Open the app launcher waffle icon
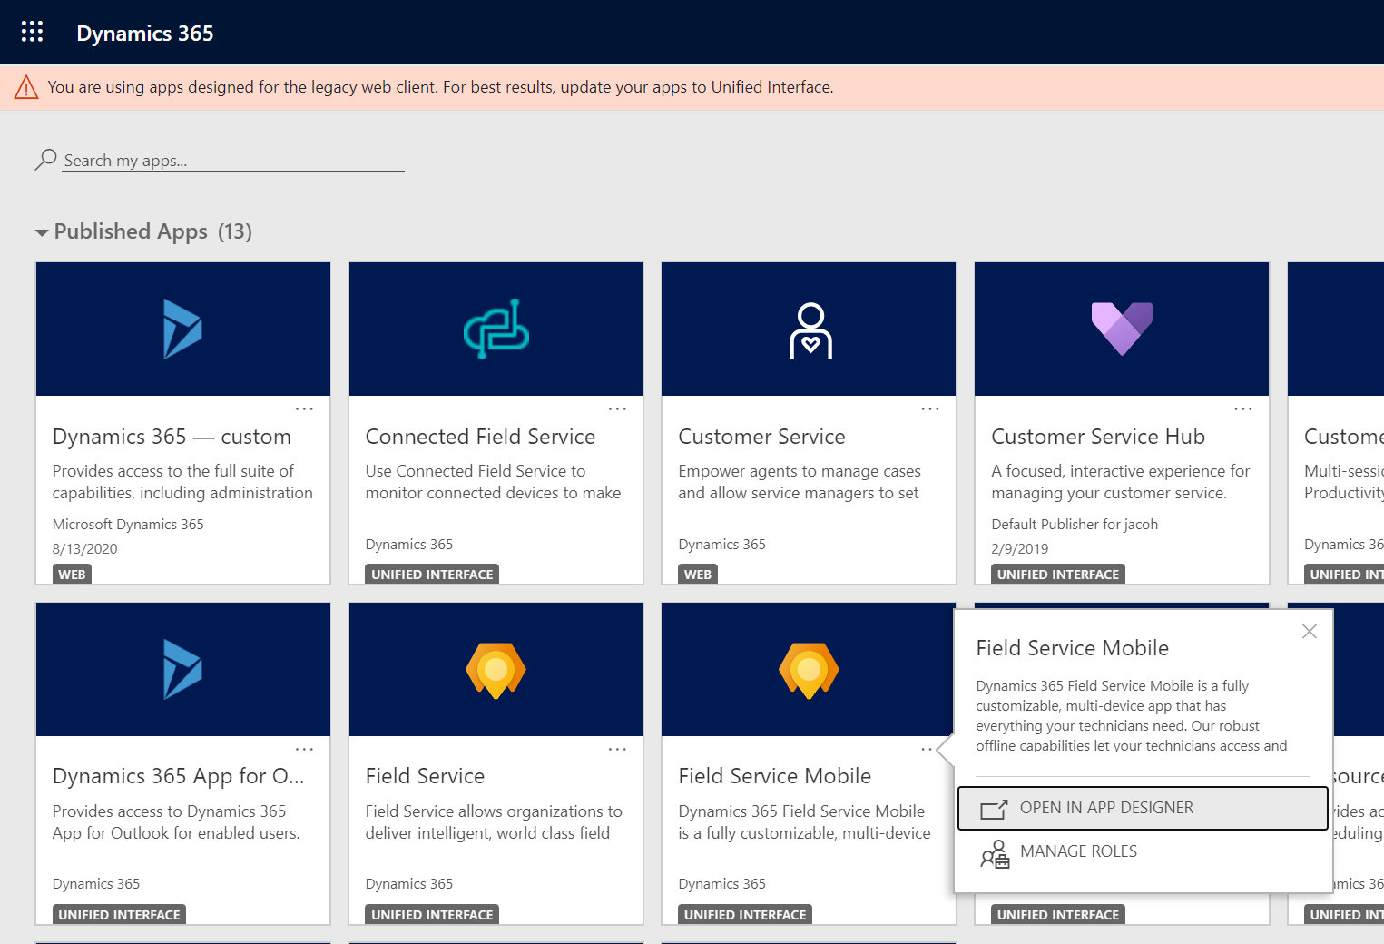The width and height of the screenshot is (1384, 944). pyautogui.click(x=32, y=32)
